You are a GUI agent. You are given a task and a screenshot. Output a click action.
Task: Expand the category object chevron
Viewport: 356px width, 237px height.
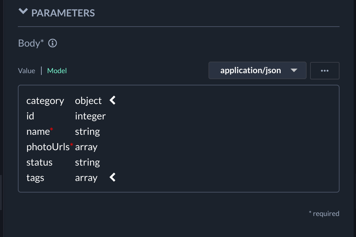(112, 101)
